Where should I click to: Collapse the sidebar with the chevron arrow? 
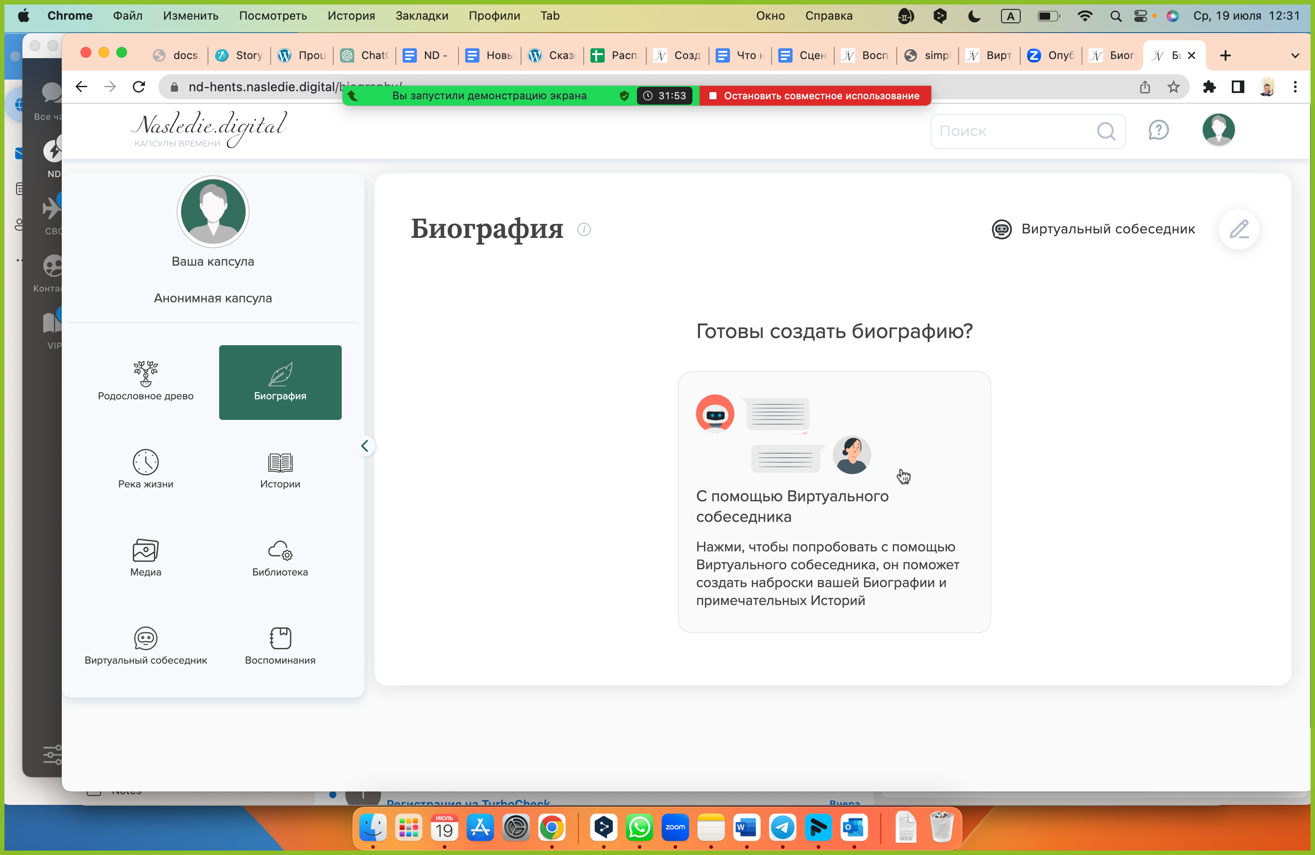pos(365,446)
